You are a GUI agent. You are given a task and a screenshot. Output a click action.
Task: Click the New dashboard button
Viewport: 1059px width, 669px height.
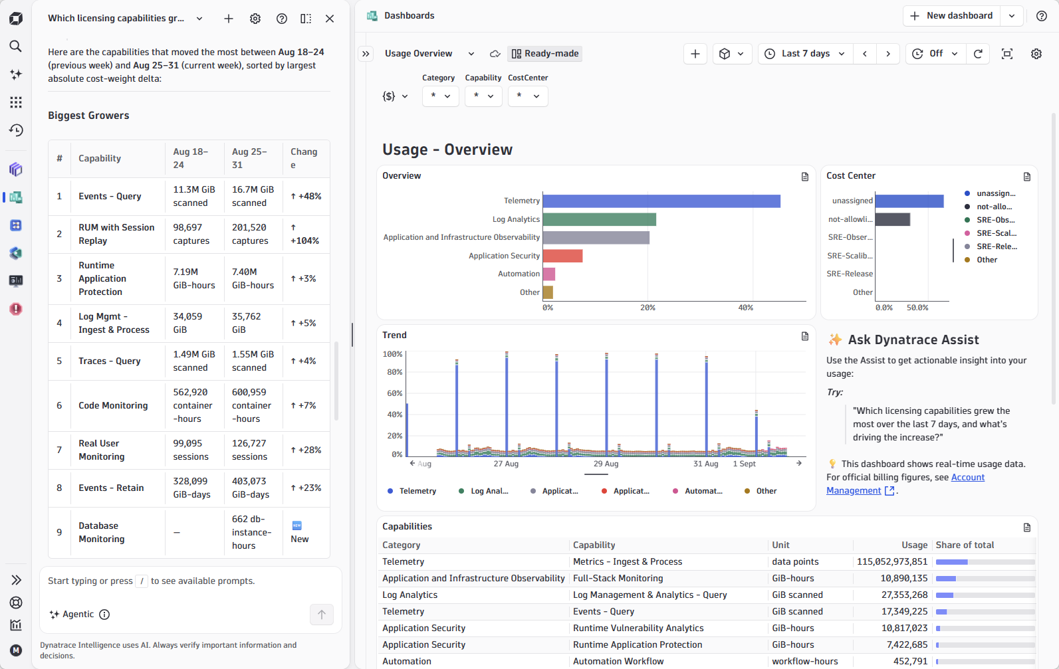coord(952,16)
